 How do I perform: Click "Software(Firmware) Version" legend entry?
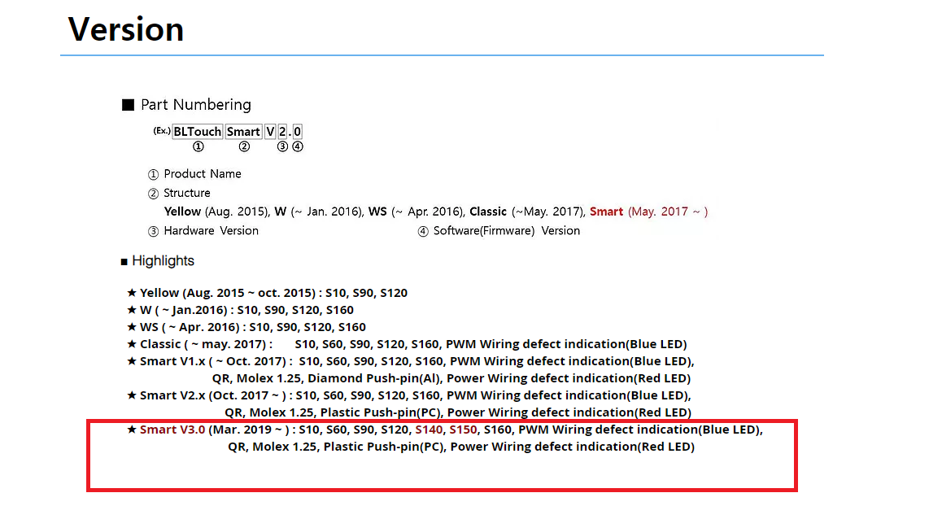point(507,231)
